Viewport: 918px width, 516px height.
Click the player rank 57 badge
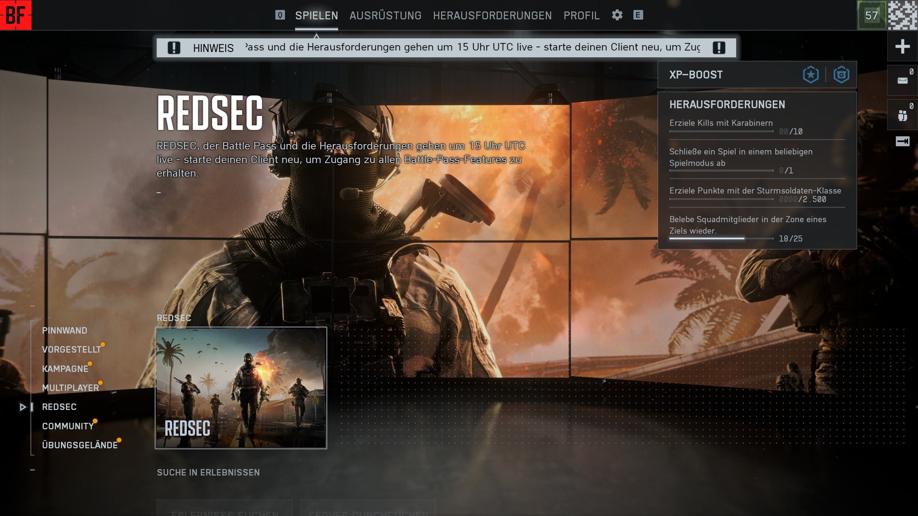(x=871, y=15)
